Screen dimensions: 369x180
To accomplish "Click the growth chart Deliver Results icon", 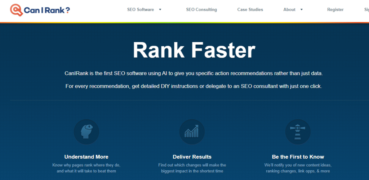I will [x=192, y=132].
